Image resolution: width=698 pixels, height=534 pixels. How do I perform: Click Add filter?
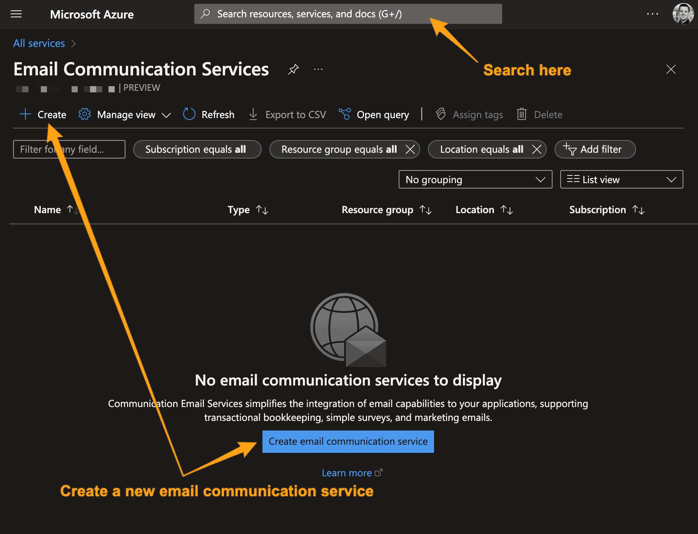coord(595,149)
